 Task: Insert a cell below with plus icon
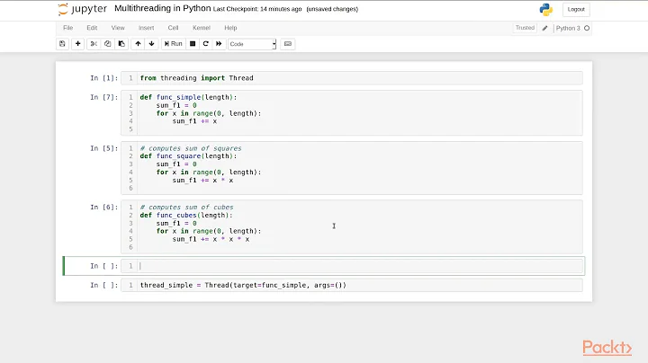tap(77, 44)
